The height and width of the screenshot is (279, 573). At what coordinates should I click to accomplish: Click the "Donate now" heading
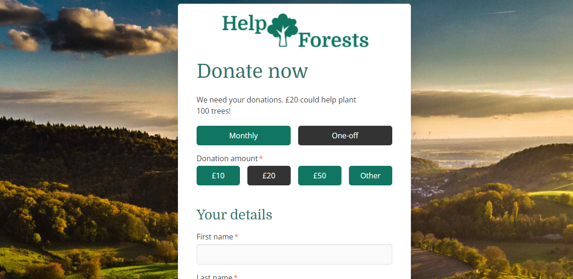point(252,71)
